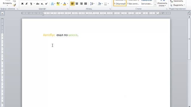Image resolution: width=191 pixels, height=107 pixels.
Task: Open Шрифт dialog launcher
Action: (x=68, y=9)
